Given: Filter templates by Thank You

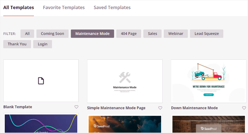Looking at the screenshot, I should (x=17, y=44).
